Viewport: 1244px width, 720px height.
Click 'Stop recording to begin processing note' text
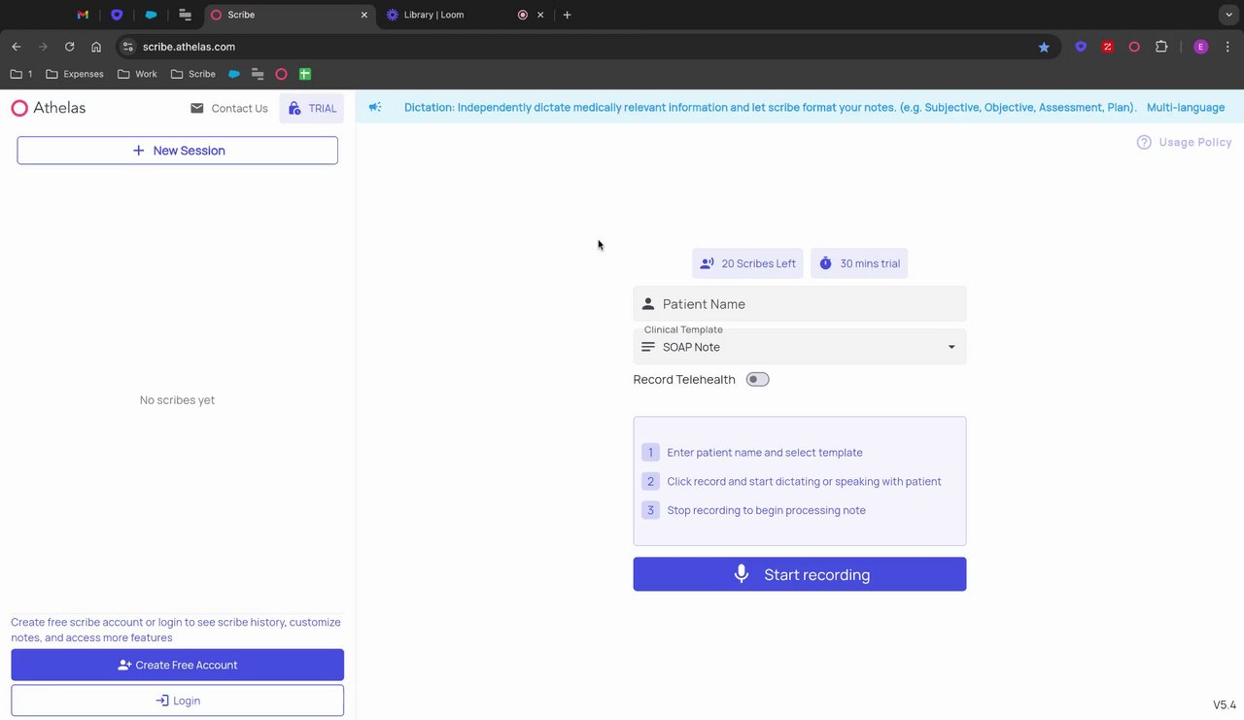(766, 510)
